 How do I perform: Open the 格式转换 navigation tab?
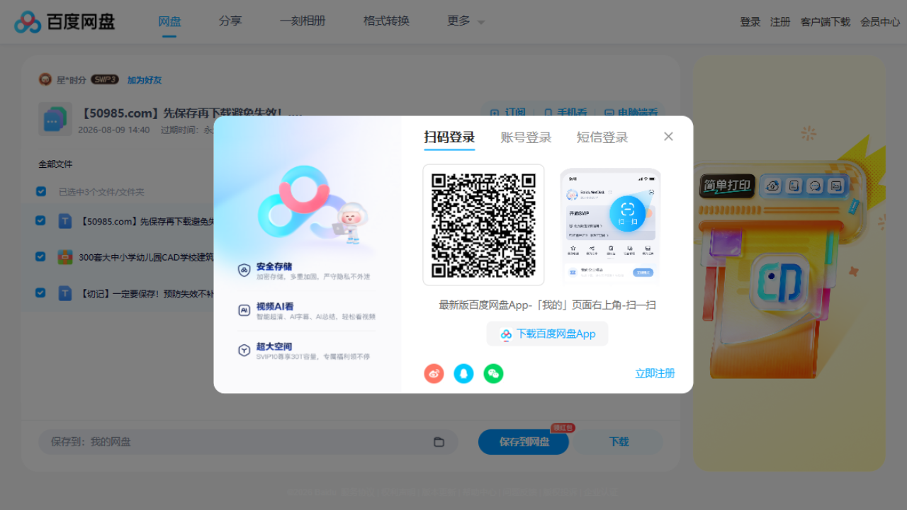(x=386, y=21)
